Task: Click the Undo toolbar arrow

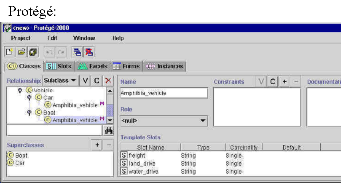Action: (x=49, y=52)
